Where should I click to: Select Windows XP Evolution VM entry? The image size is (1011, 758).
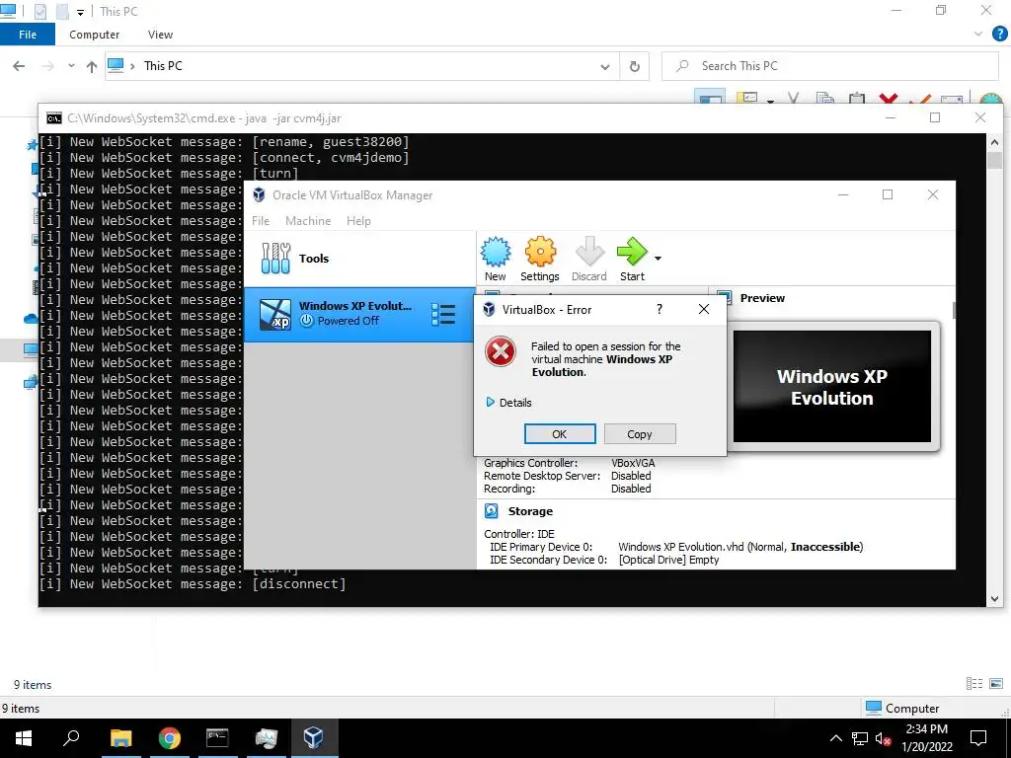pyautogui.click(x=359, y=314)
